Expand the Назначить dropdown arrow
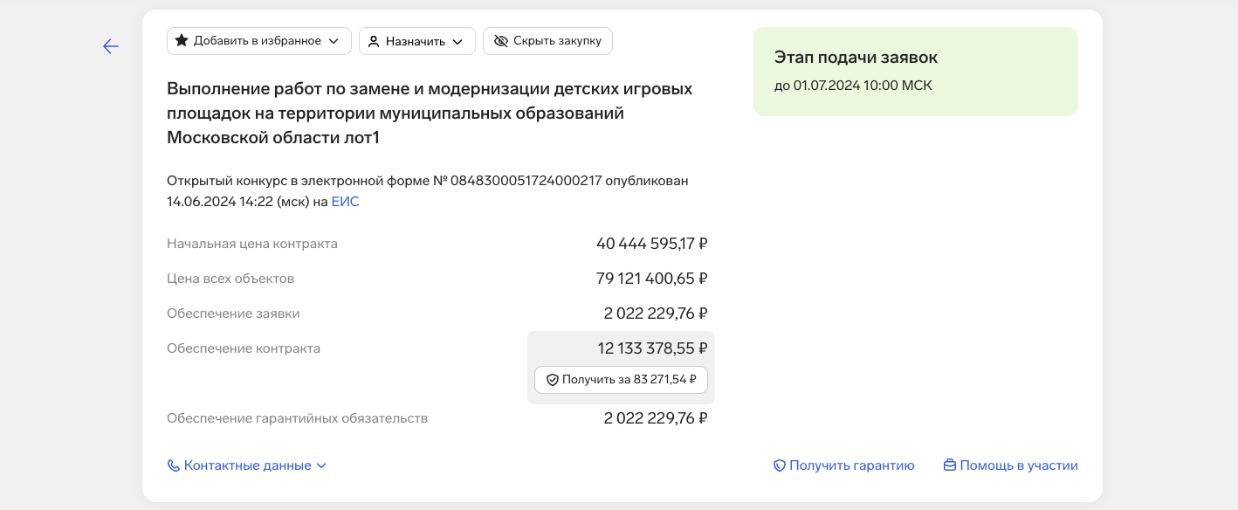The width and height of the screenshot is (1238, 510). tap(457, 41)
